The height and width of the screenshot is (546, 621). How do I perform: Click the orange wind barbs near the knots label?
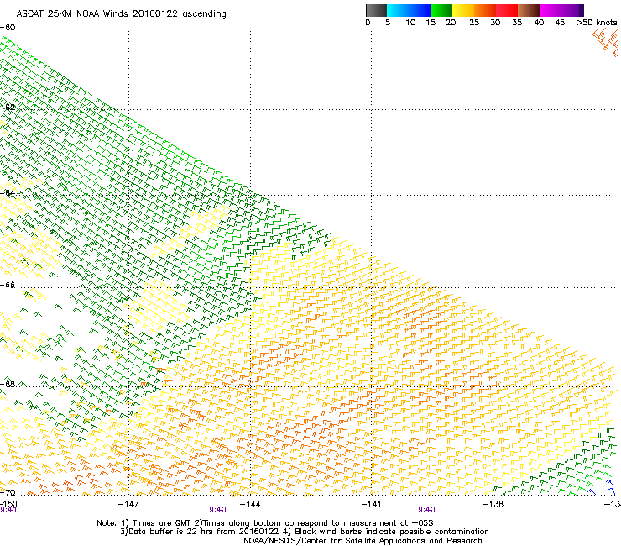[606, 42]
